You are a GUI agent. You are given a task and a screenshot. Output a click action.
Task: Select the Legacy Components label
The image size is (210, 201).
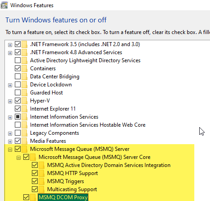coord(54,133)
